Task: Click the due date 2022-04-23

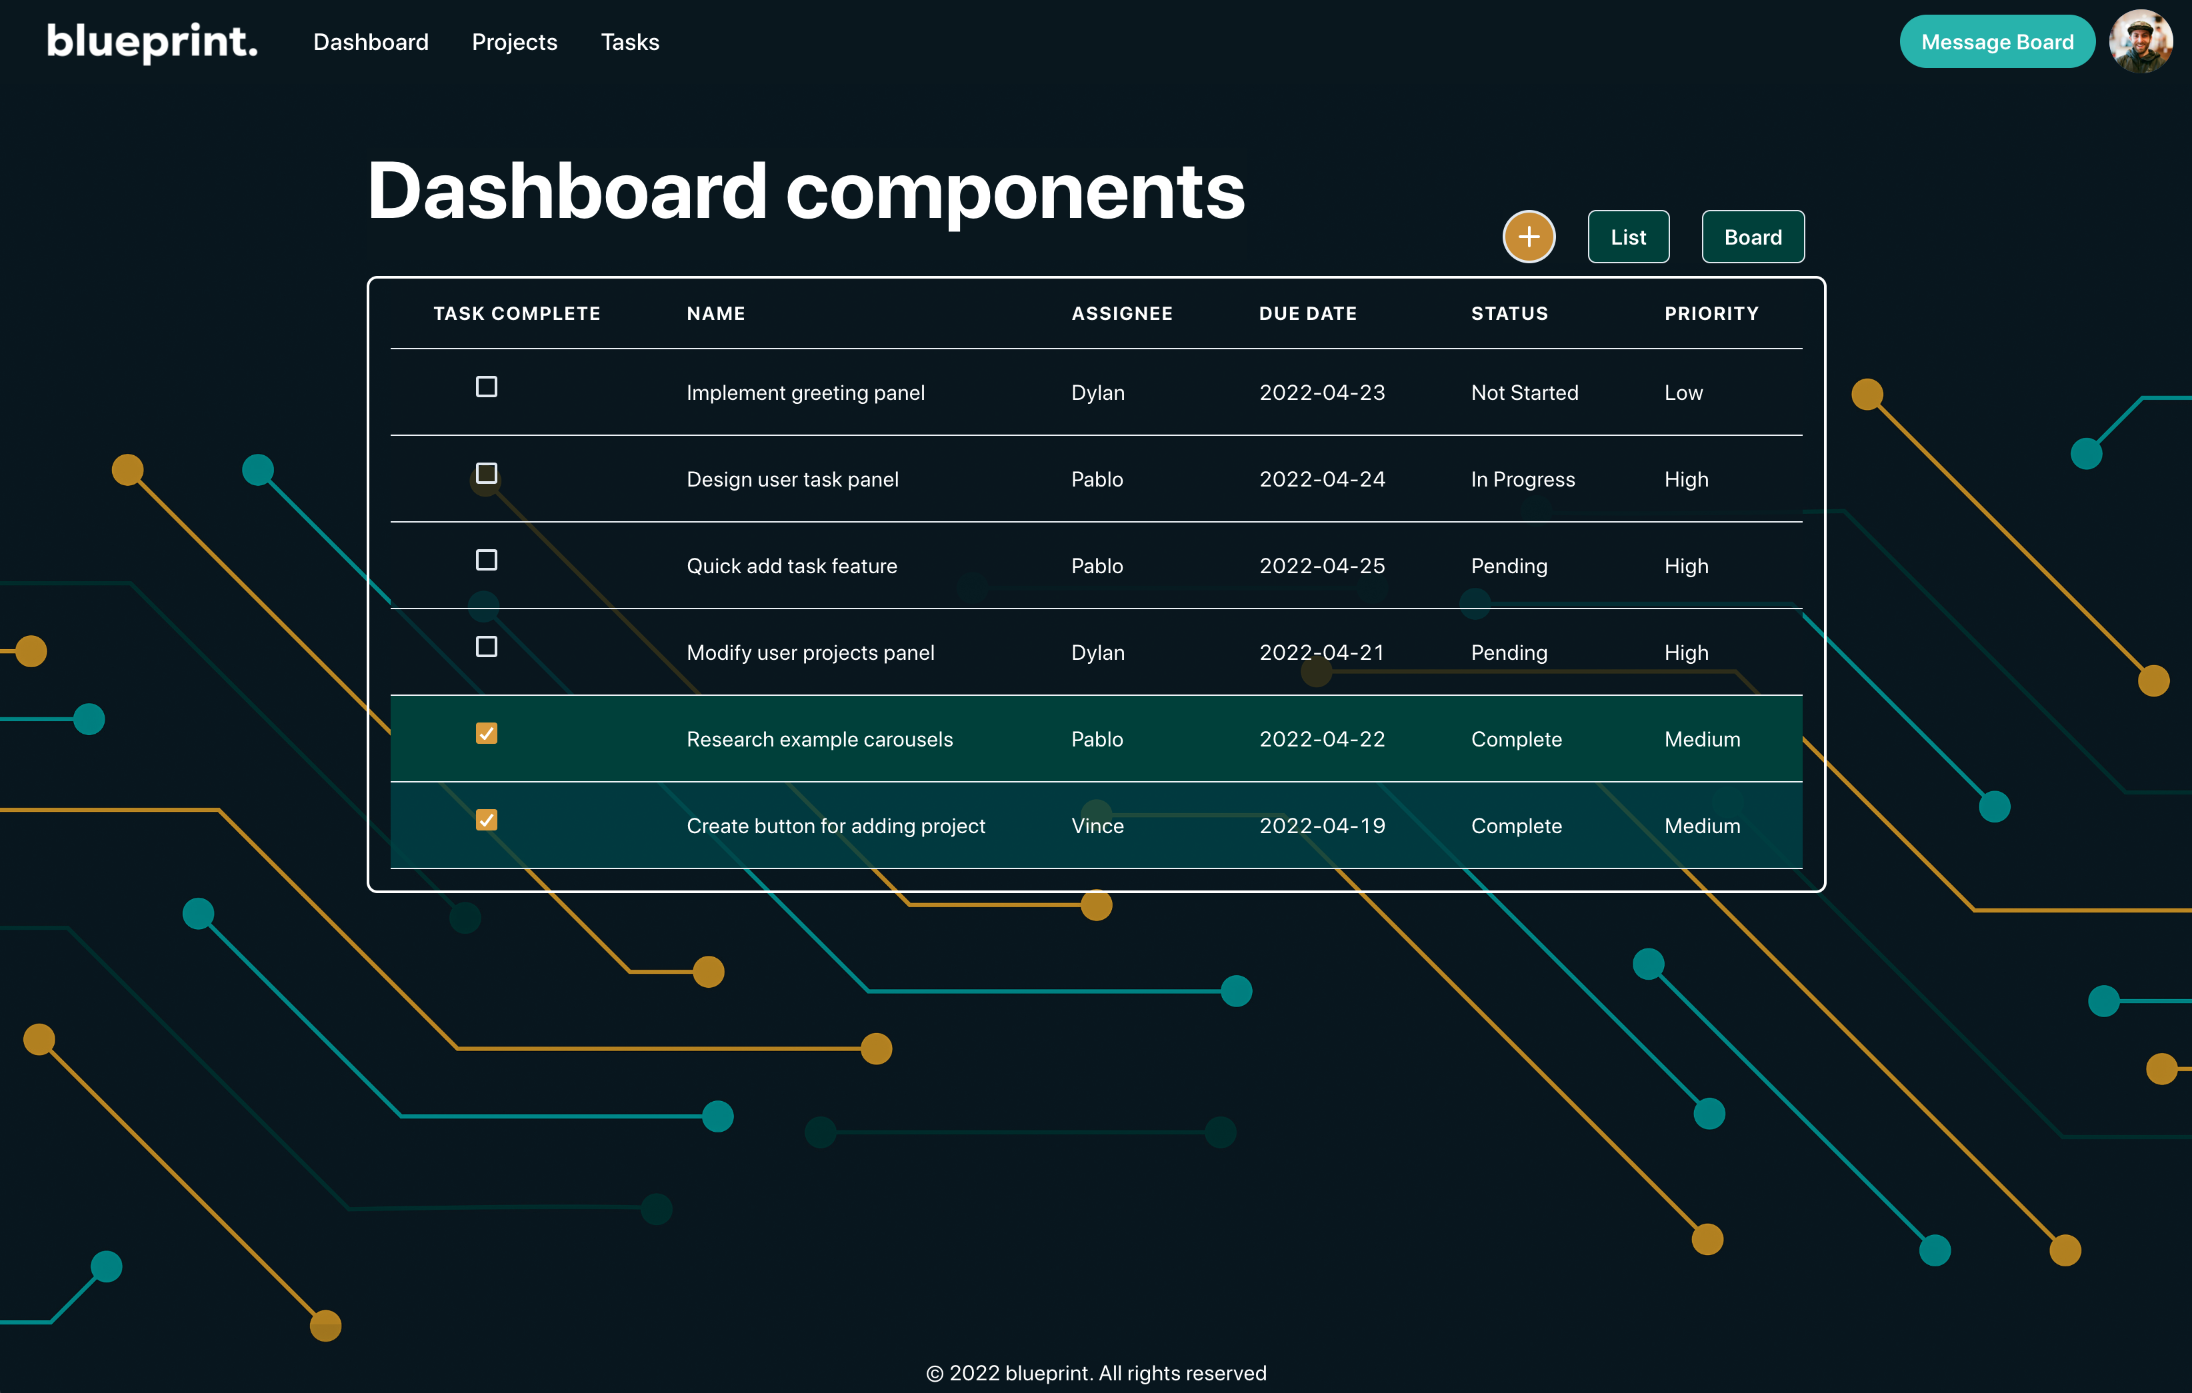Action: [1322, 393]
